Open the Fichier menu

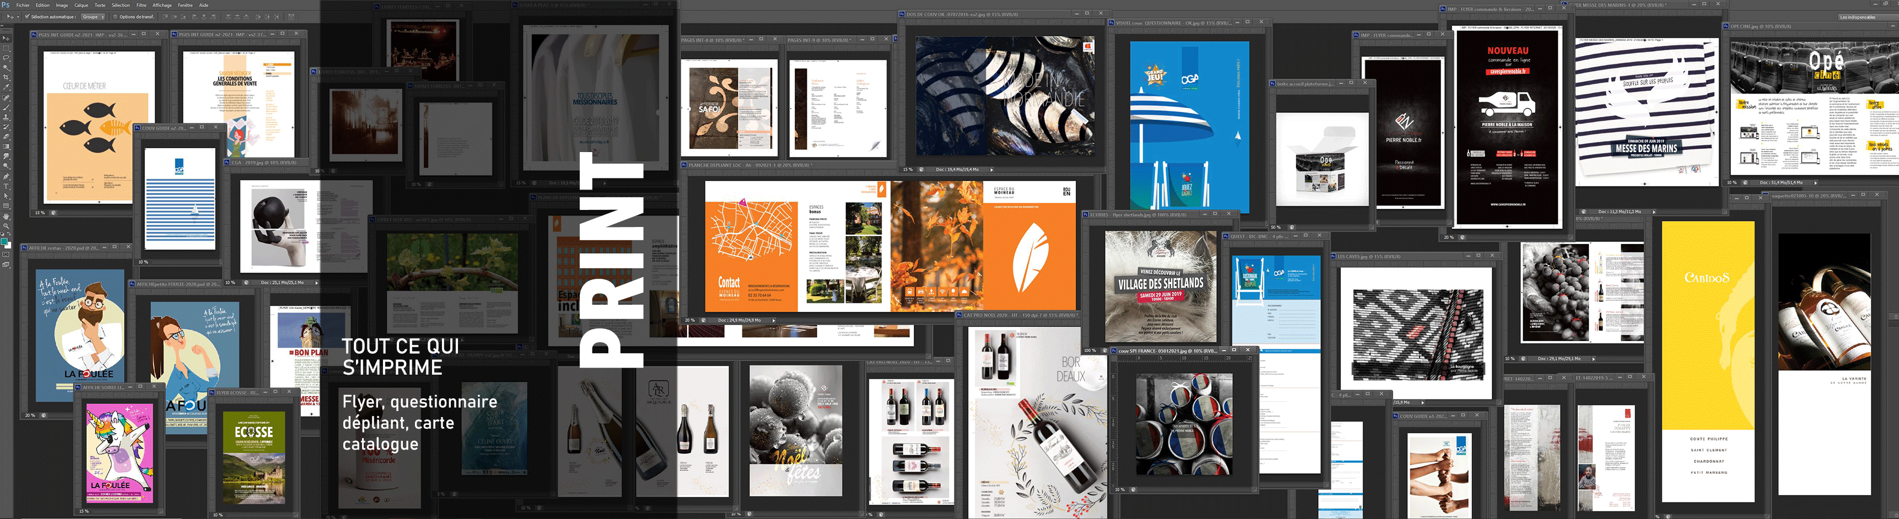(x=23, y=5)
